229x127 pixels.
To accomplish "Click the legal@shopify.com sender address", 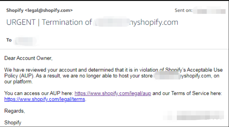I will 49,10.
